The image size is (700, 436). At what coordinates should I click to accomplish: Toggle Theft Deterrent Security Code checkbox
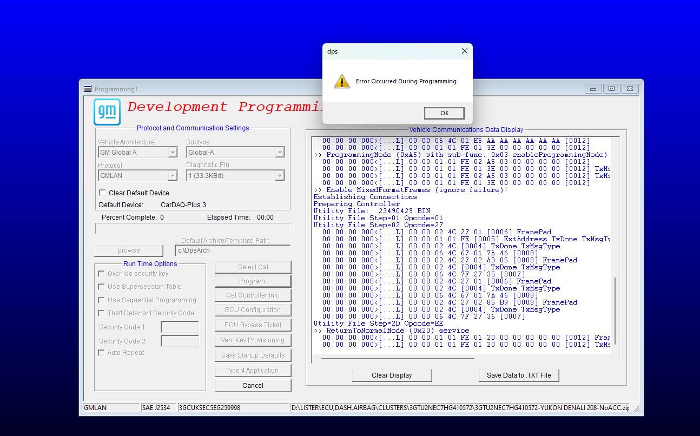[101, 313]
